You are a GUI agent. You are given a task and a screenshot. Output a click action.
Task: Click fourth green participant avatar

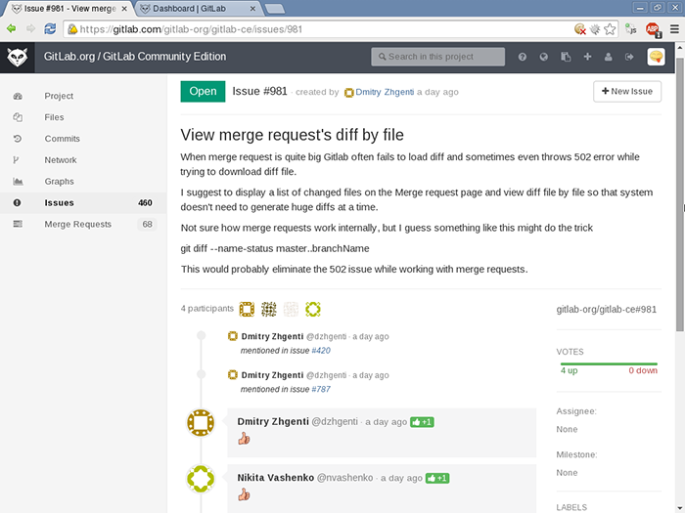pyautogui.click(x=313, y=310)
